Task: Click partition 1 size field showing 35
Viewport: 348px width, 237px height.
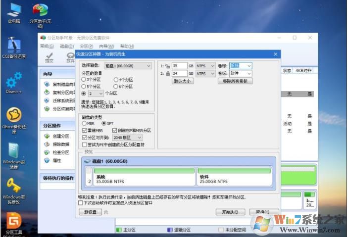Action: (180, 66)
